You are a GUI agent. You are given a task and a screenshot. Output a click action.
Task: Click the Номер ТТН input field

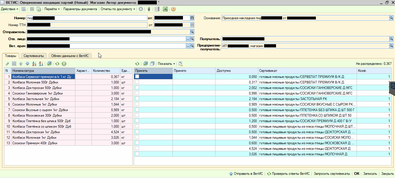pos(87,25)
